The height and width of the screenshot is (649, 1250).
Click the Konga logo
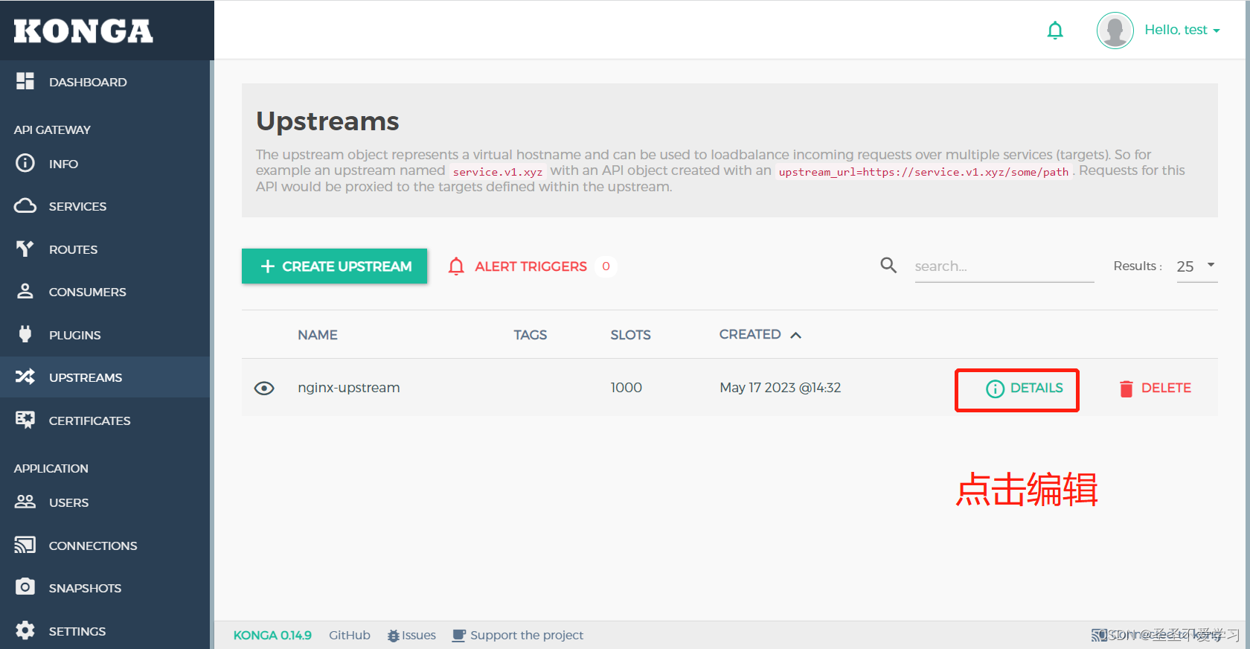point(83,31)
